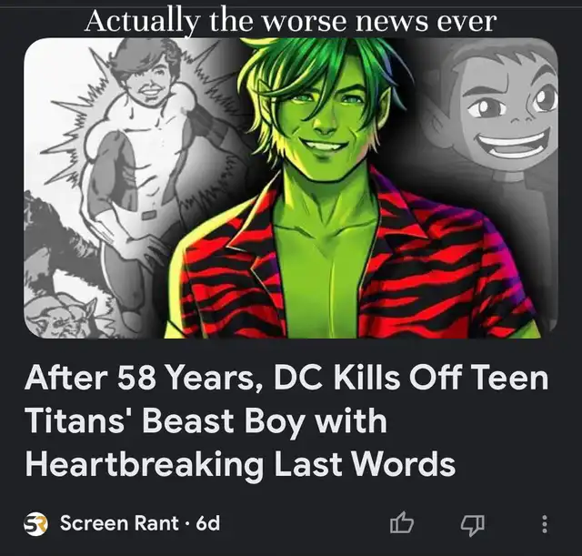Click the Screen Rant round logo icon
The height and width of the screenshot is (556, 582).
35,523
